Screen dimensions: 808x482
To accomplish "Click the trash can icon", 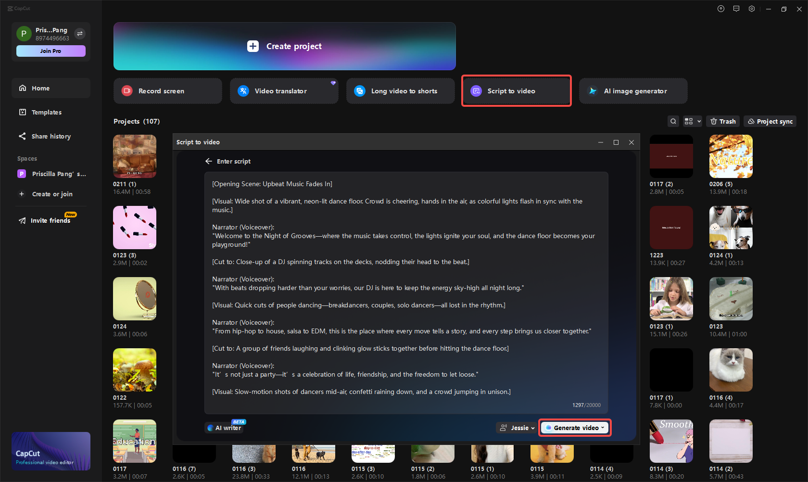I will (714, 121).
